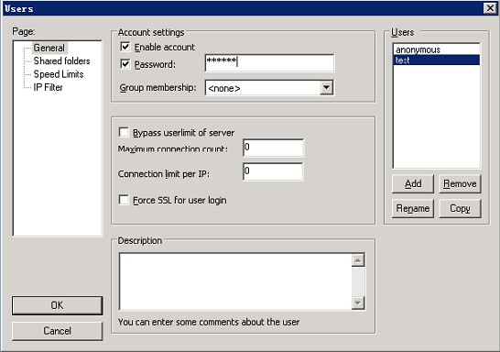Click the Description scrollbar up arrow
Viewport: 500px width, 352px height.
click(358, 260)
